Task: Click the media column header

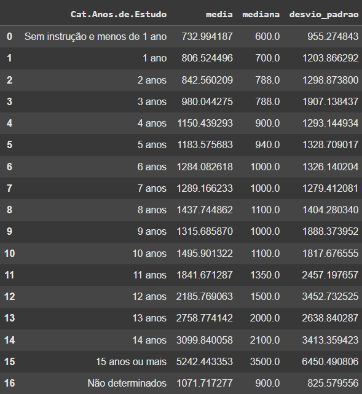Action: click(219, 14)
